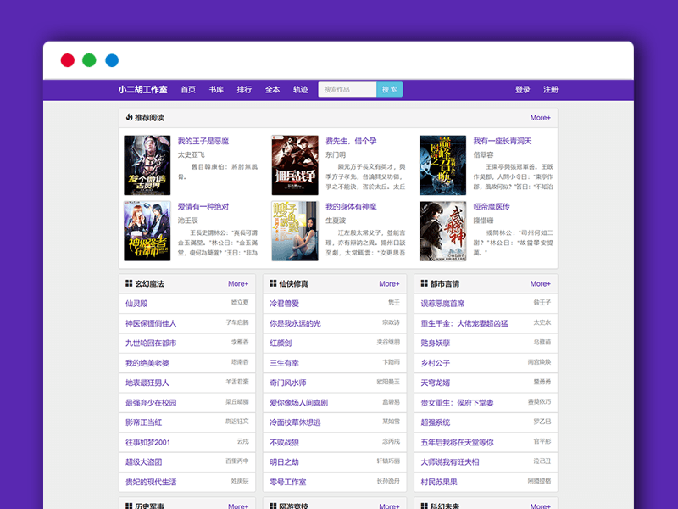678x509 pixels.
Task: Click the grid icon next to 玄幻魔法
Action: [129, 284]
